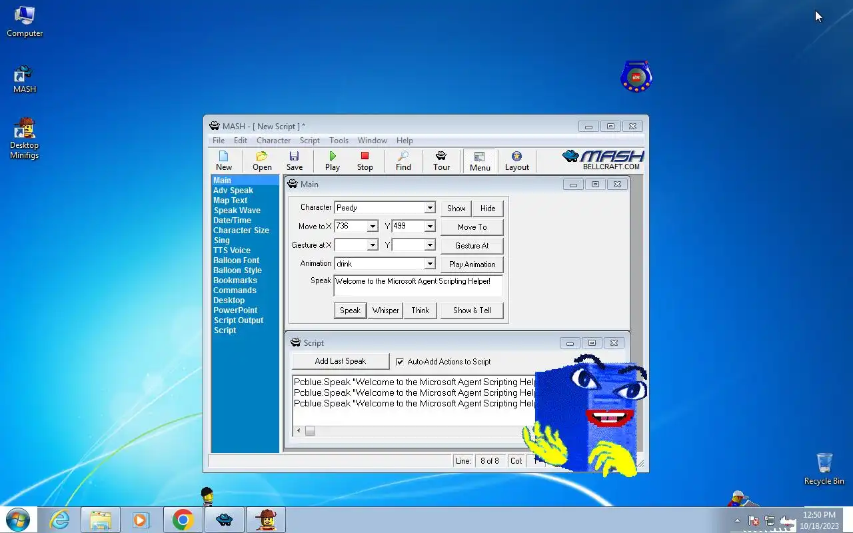This screenshot has height=533, width=853.
Task: Select PowerPoint in the sidebar
Action: click(235, 310)
